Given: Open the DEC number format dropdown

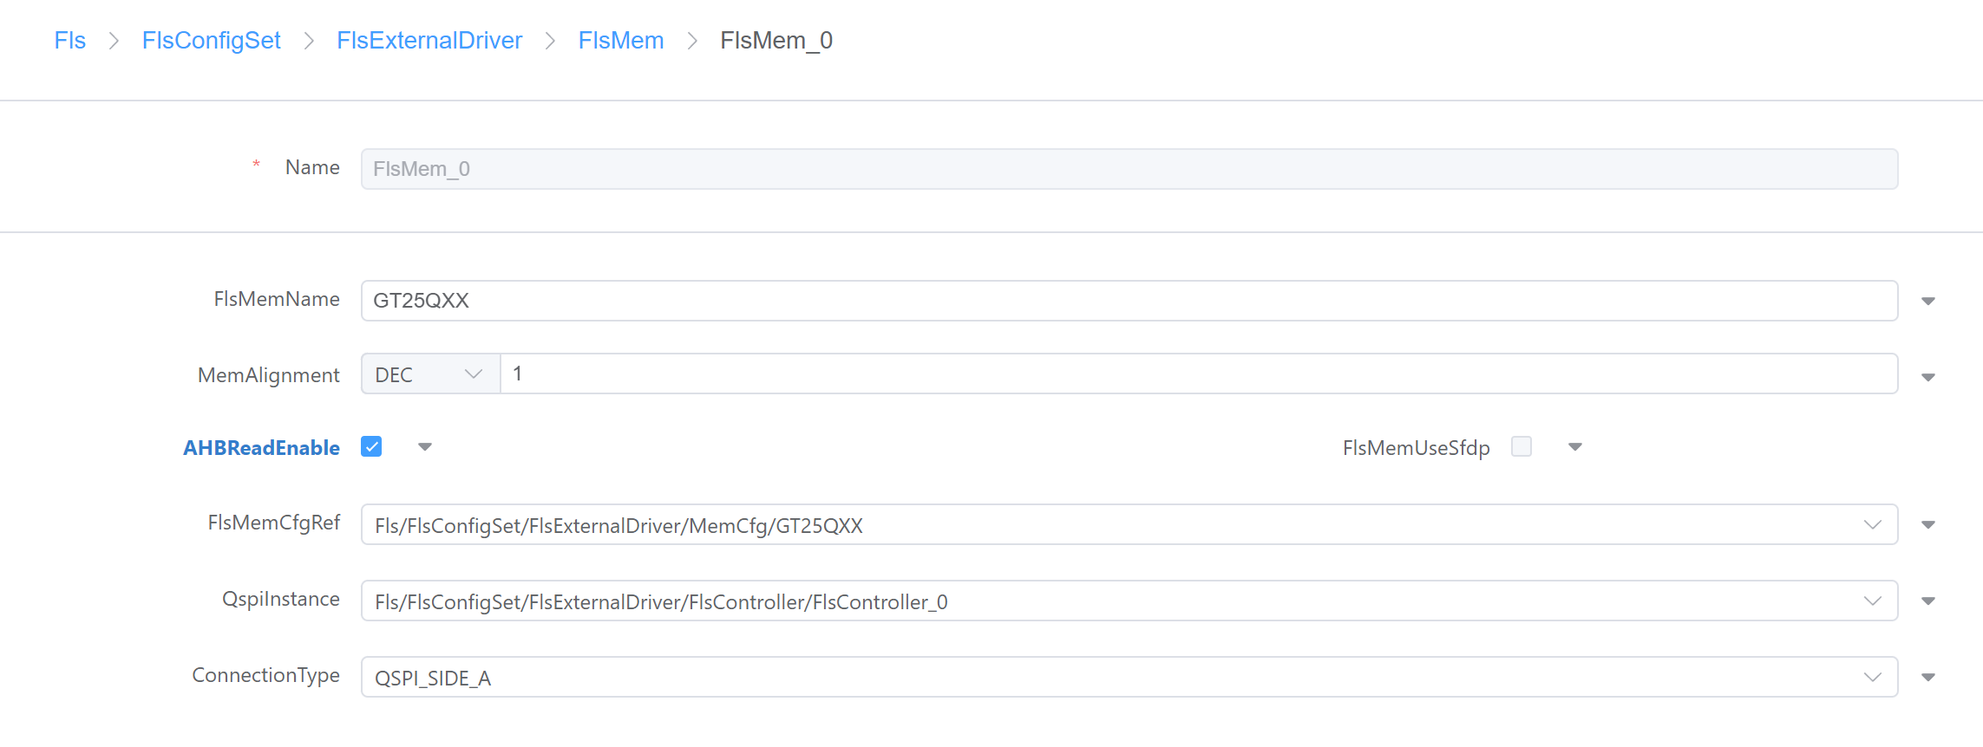Looking at the screenshot, I should [x=430, y=374].
